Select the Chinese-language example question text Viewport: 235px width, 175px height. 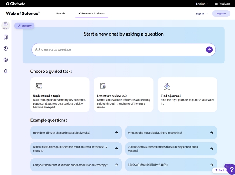(x=148, y=165)
